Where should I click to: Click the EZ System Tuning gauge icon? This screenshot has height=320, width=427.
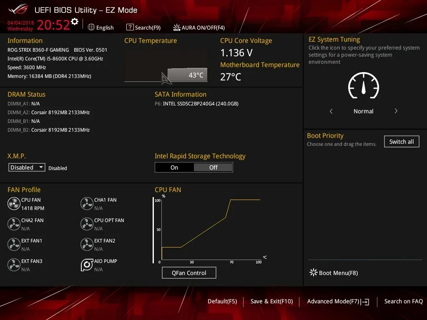(364, 85)
